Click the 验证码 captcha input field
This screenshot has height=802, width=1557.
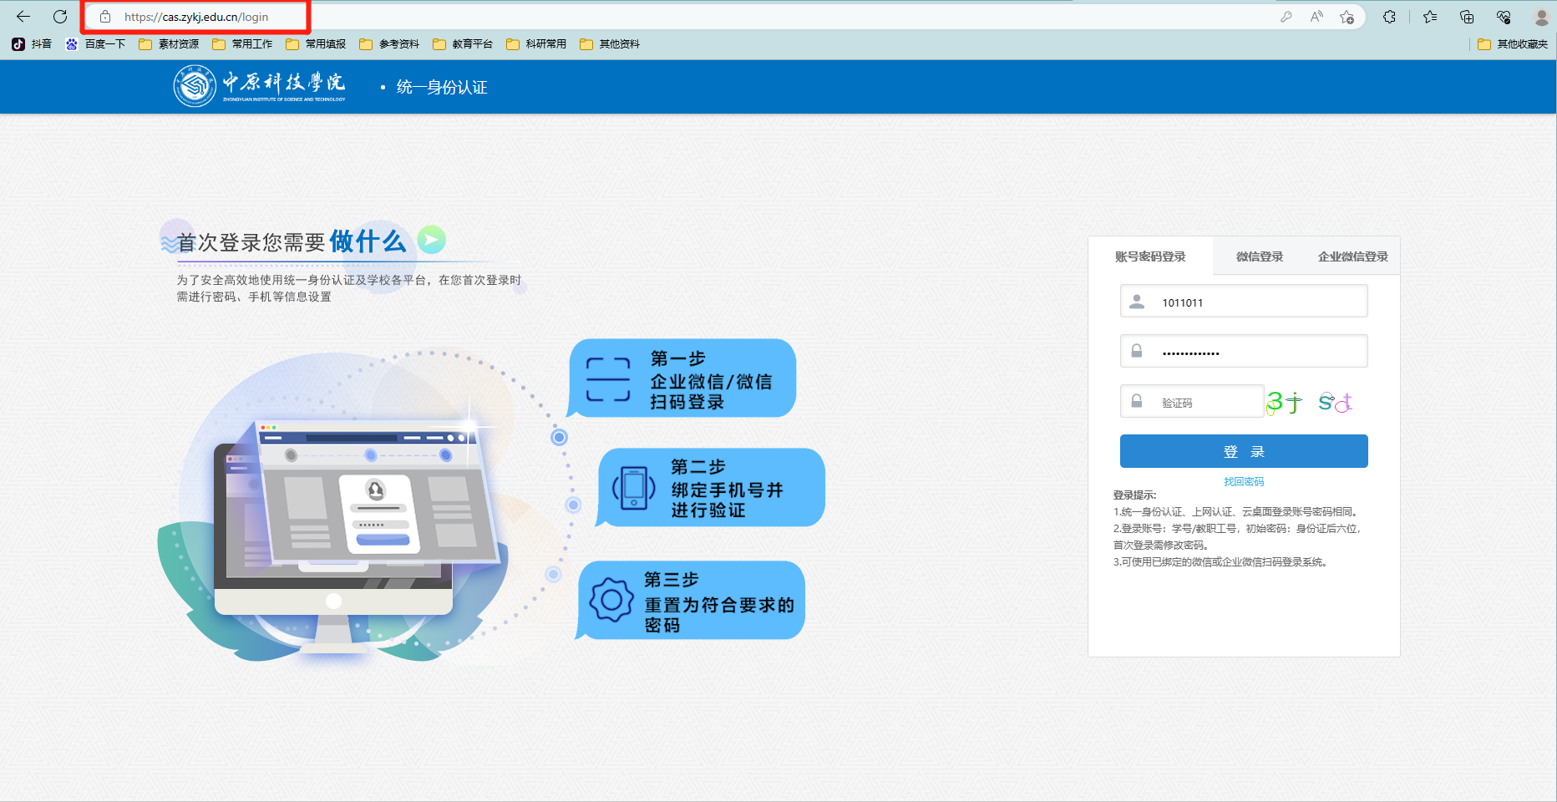pos(1192,401)
